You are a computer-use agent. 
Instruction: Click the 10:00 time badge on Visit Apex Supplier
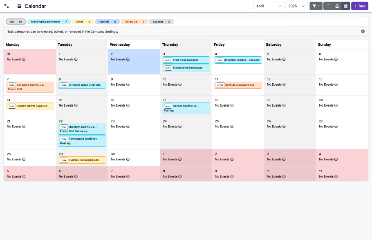point(168,60)
